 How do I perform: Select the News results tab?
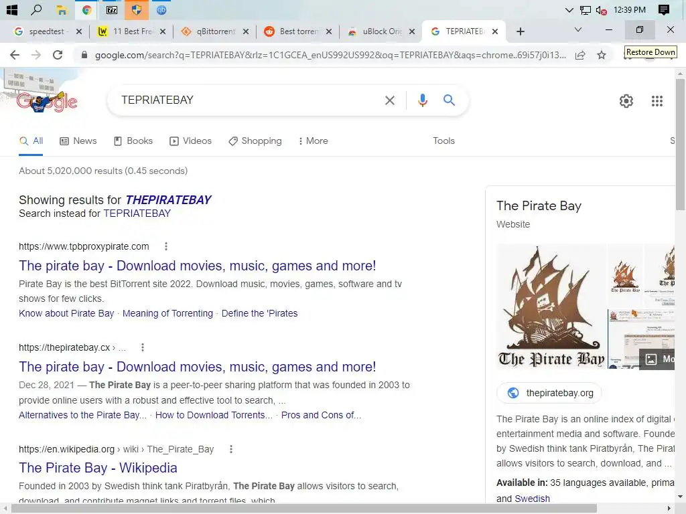click(x=78, y=141)
